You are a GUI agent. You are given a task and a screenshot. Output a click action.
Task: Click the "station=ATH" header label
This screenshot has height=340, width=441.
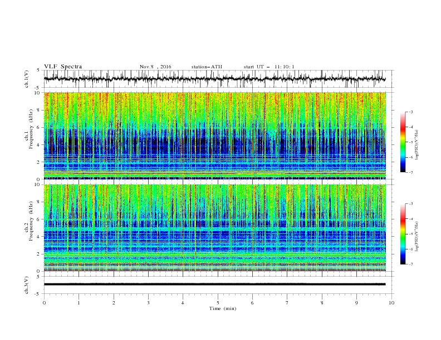click(207, 67)
